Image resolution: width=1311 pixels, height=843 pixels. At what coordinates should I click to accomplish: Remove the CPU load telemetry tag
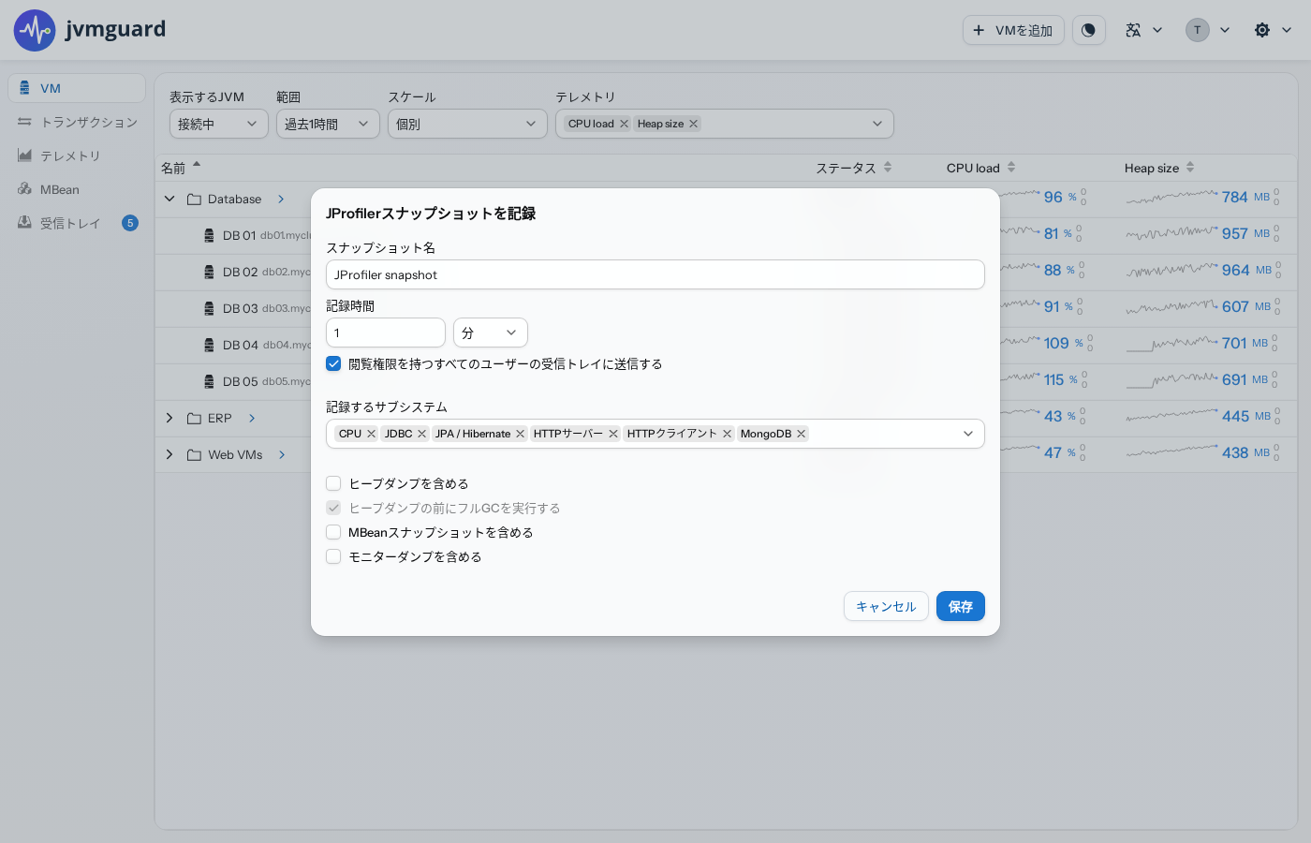click(x=625, y=124)
